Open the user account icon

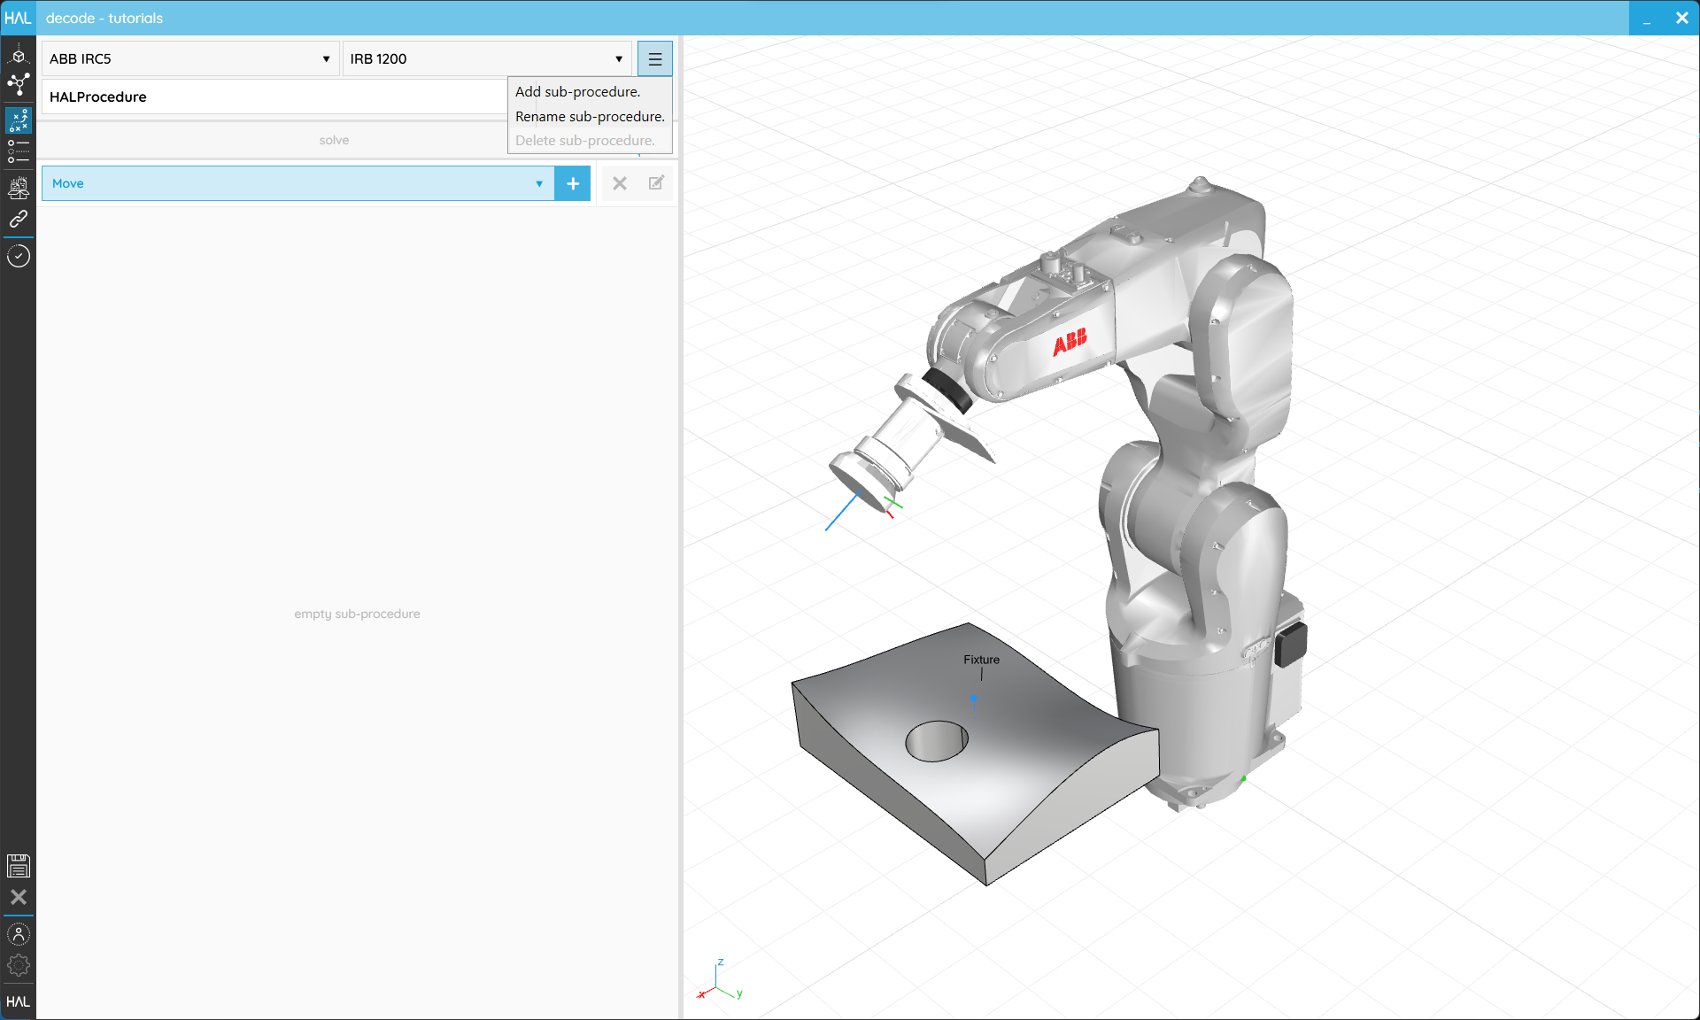[18, 934]
